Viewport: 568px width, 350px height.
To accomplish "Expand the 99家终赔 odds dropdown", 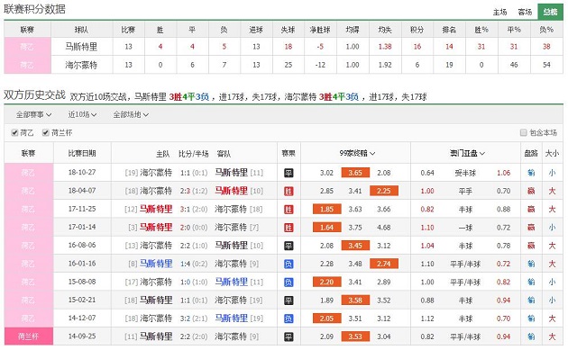I will (x=357, y=153).
